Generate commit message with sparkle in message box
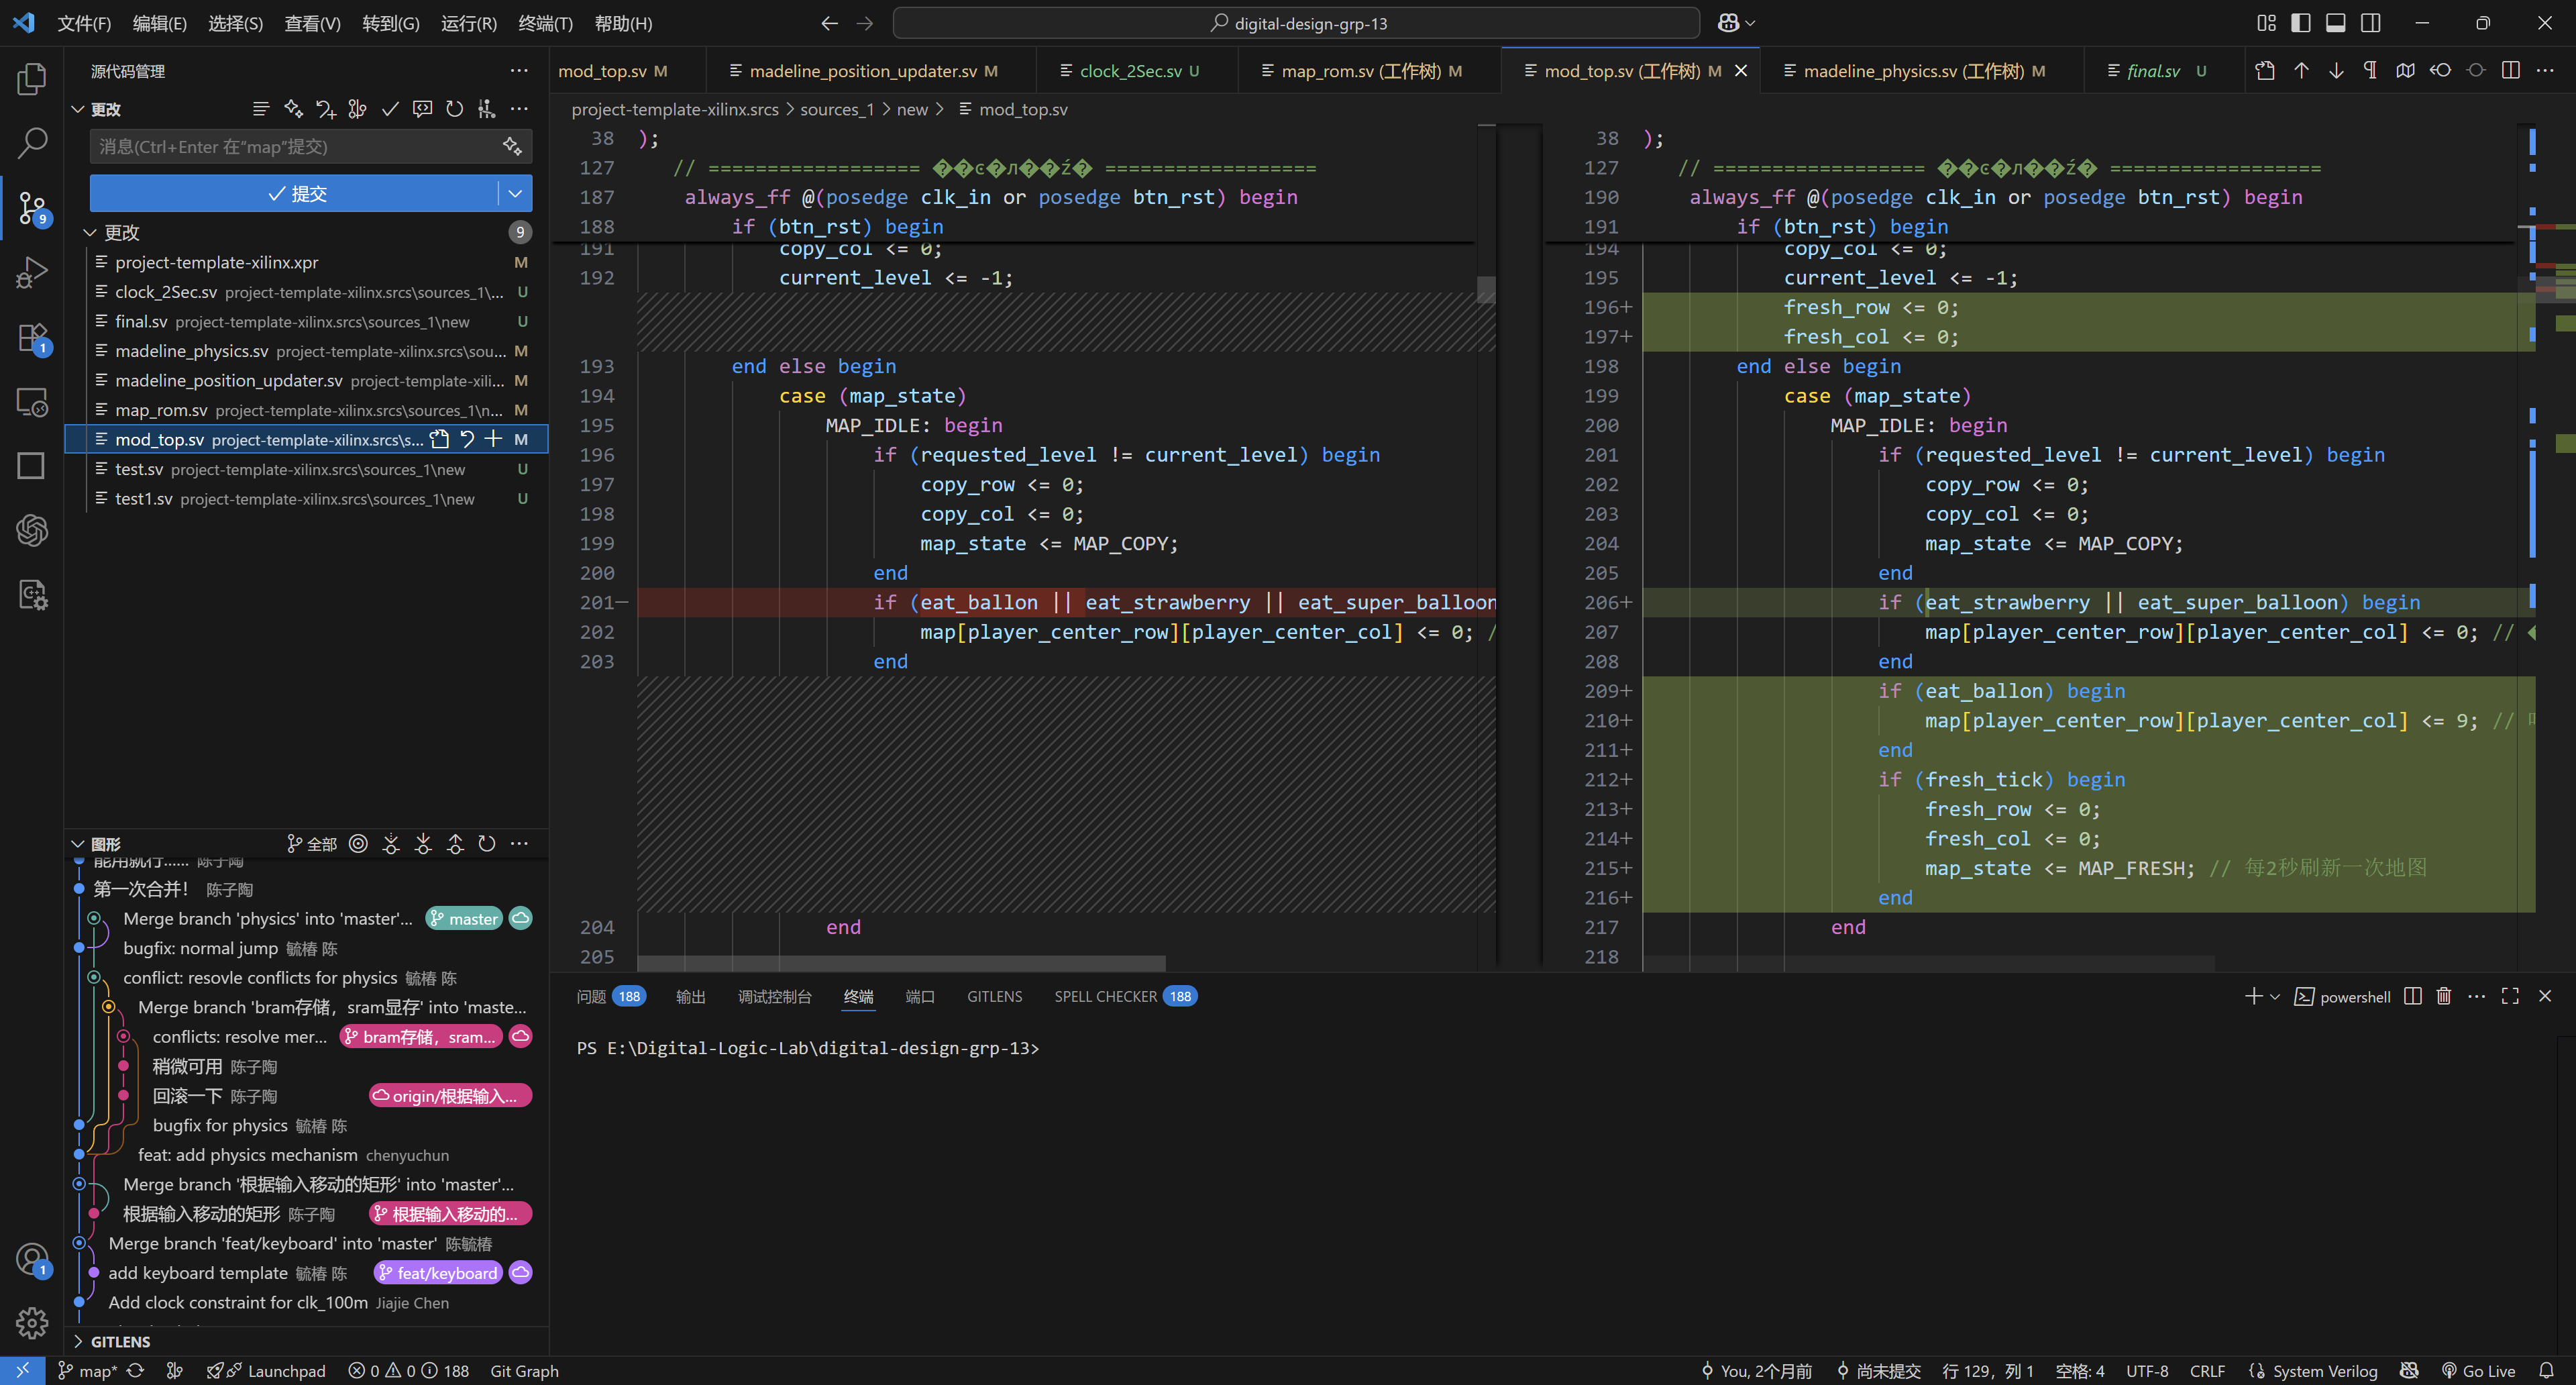This screenshot has width=2576, height=1385. [512, 147]
